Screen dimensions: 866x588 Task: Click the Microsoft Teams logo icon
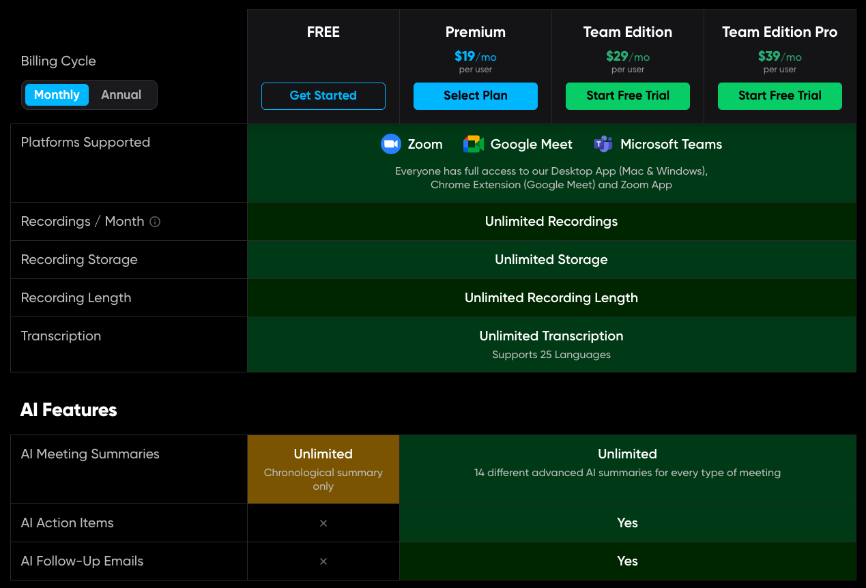coord(603,144)
